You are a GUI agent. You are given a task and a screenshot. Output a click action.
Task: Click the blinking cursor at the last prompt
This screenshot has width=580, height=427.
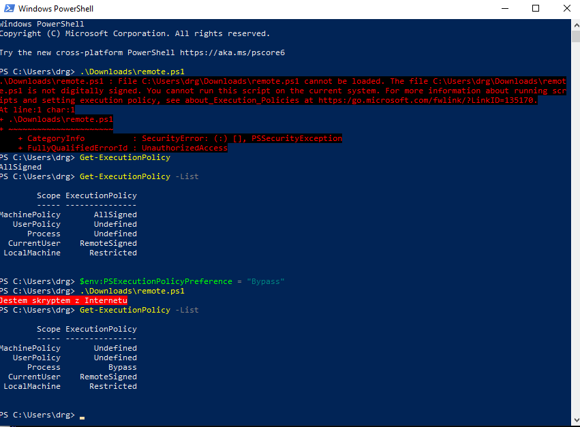(x=82, y=417)
